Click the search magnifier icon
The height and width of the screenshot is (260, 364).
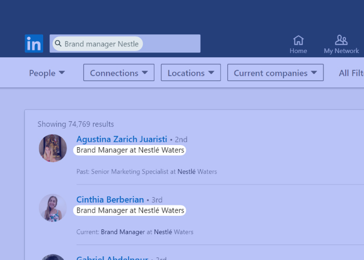point(58,43)
